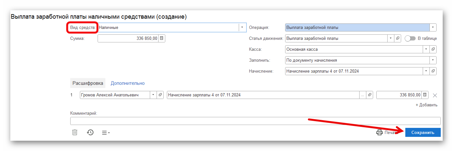453x151 pixels.
Task: Click Касса field Основная касса
Action: click(354, 49)
